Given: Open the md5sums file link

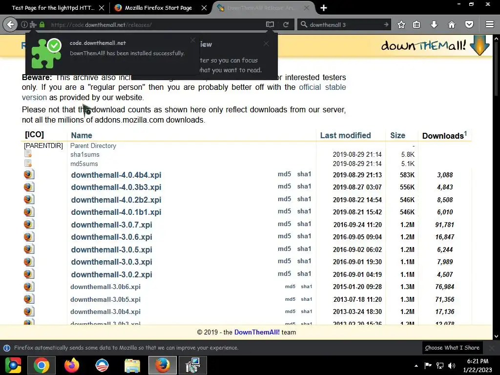Looking at the screenshot, I should (84, 164).
